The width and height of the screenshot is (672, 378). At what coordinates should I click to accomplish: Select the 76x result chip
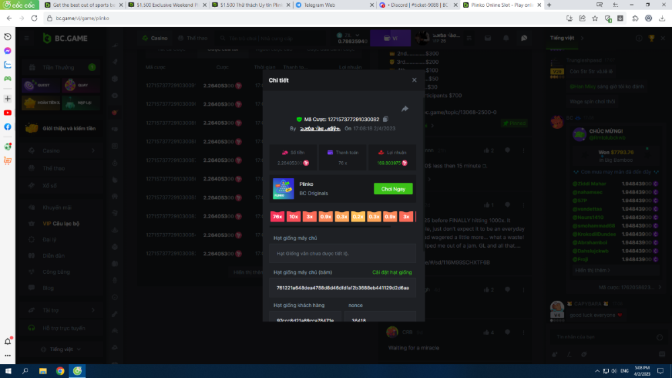278,216
